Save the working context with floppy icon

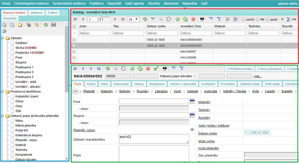coord(54,25)
